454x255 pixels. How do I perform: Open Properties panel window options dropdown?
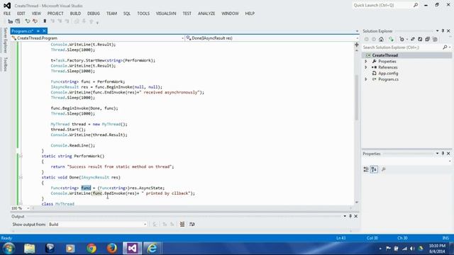(x=437, y=154)
